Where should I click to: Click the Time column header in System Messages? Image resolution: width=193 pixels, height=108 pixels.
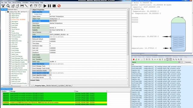(x=91, y=91)
